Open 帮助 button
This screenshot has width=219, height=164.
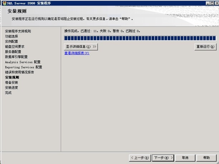pyautogui.click(x=206, y=158)
